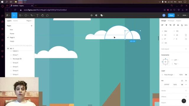Click the Boolean union icon
This screenshot has width=189, height=106.
(x=102, y=15)
